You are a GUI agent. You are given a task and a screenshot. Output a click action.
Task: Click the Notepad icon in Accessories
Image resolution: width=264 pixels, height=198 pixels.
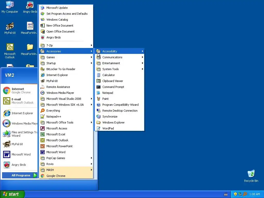(98, 93)
